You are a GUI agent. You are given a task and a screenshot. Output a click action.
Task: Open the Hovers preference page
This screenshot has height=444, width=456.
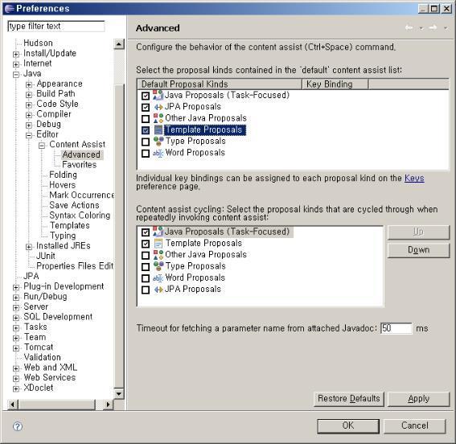[x=62, y=185]
